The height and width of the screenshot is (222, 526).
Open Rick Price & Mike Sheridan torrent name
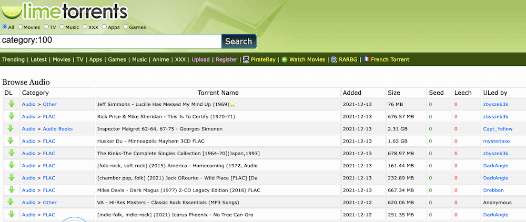click(166, 117)
